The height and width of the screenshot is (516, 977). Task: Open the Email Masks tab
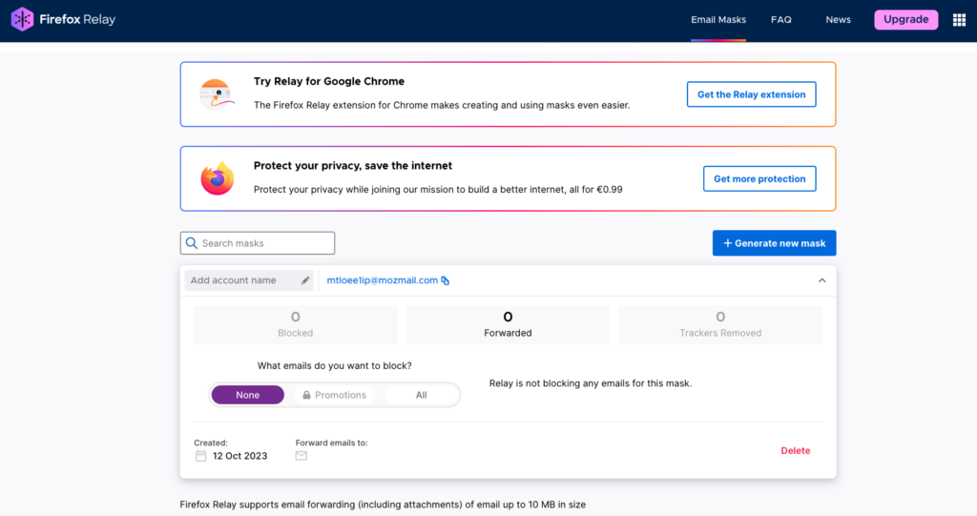click(718, 20)
